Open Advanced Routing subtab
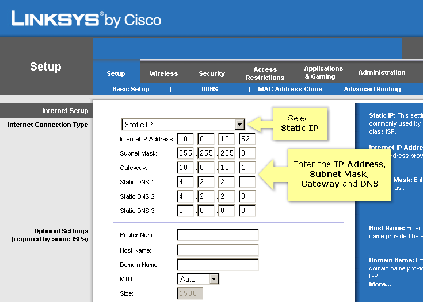Image resolution: width=423 pixels, height=302 pixels. coord(372,89)
